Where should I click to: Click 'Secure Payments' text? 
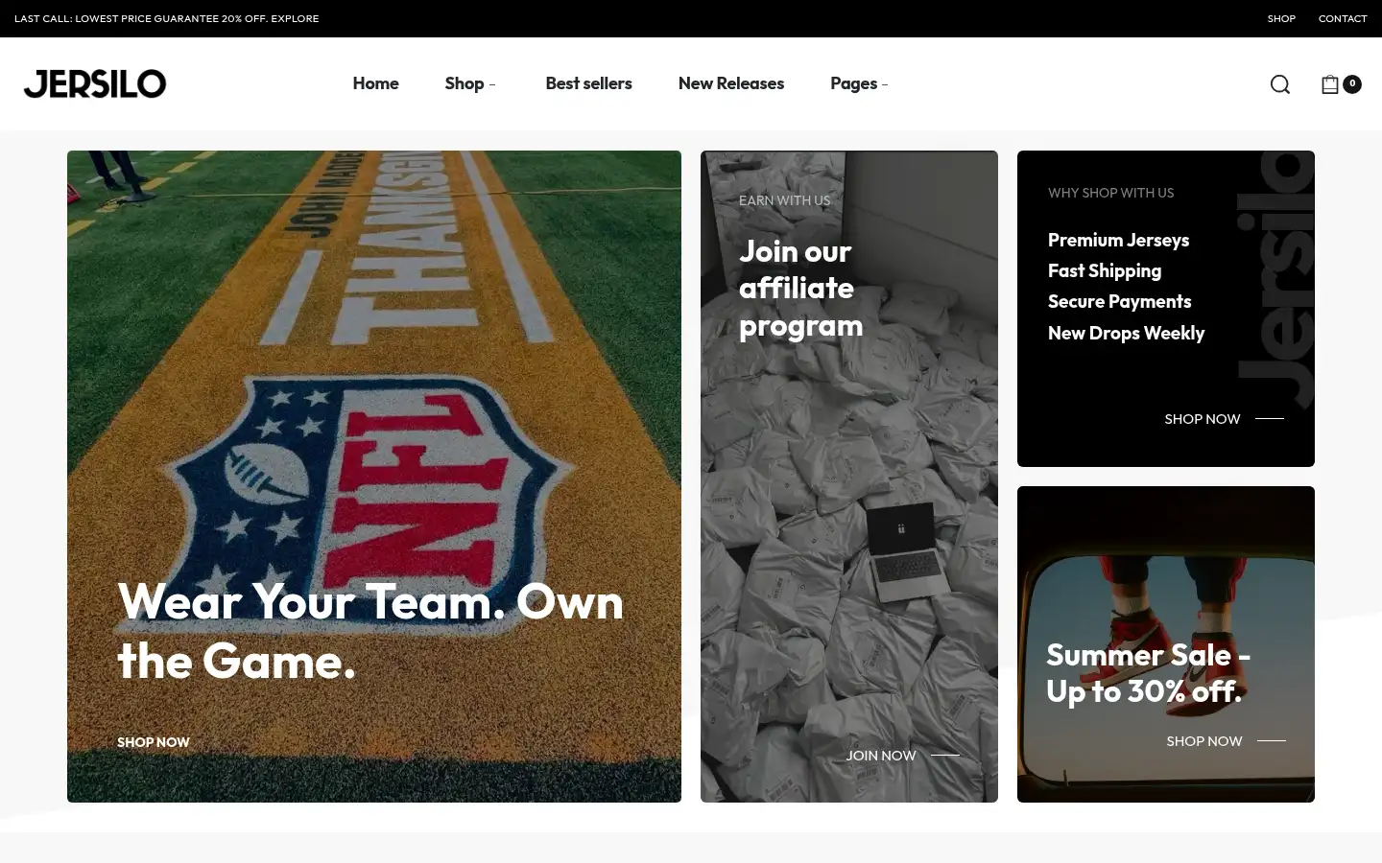tap(1119, 301)
